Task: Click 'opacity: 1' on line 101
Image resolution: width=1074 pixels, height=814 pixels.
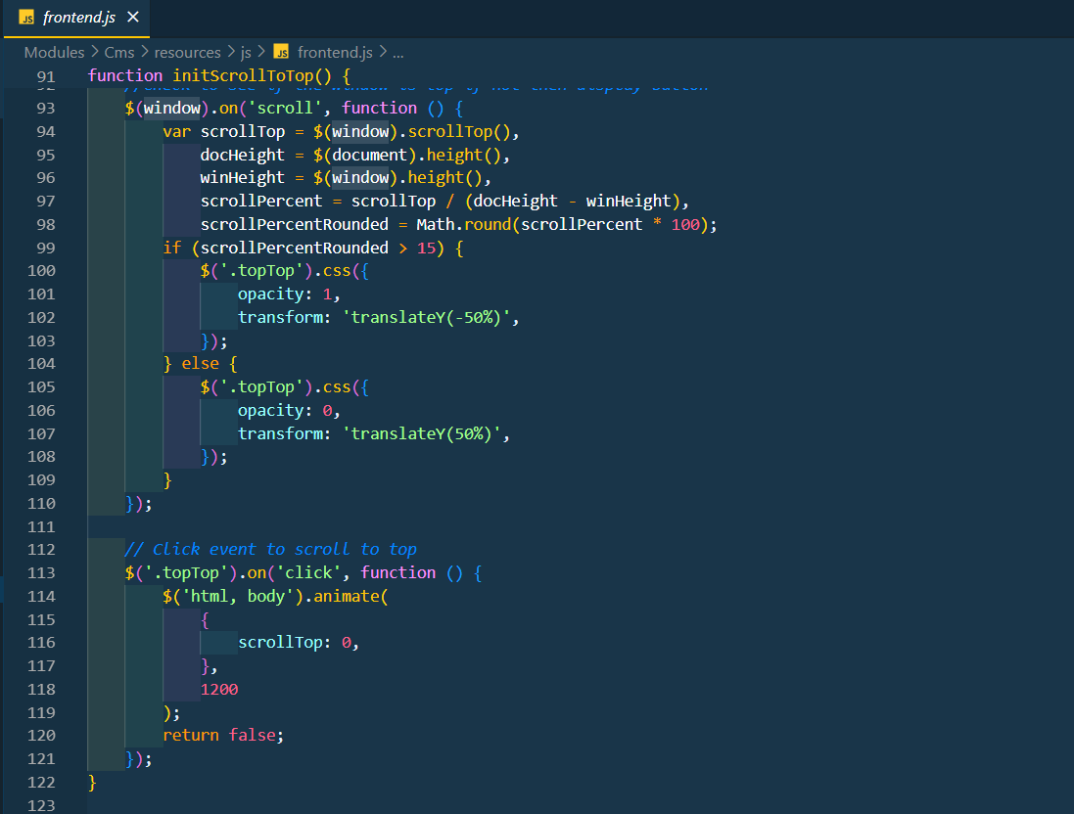Action: coord(285,294)
